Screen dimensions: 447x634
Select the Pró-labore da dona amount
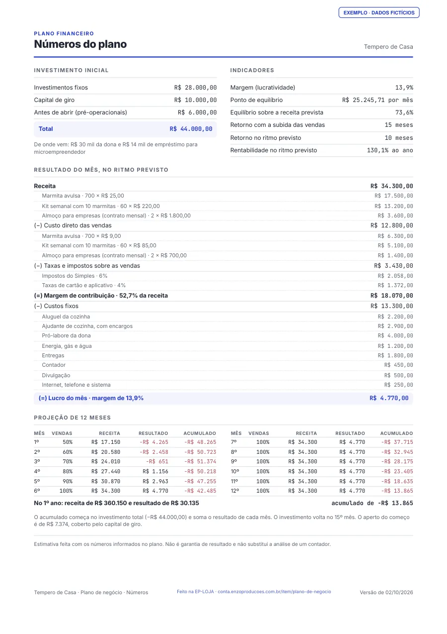(395, 336)
